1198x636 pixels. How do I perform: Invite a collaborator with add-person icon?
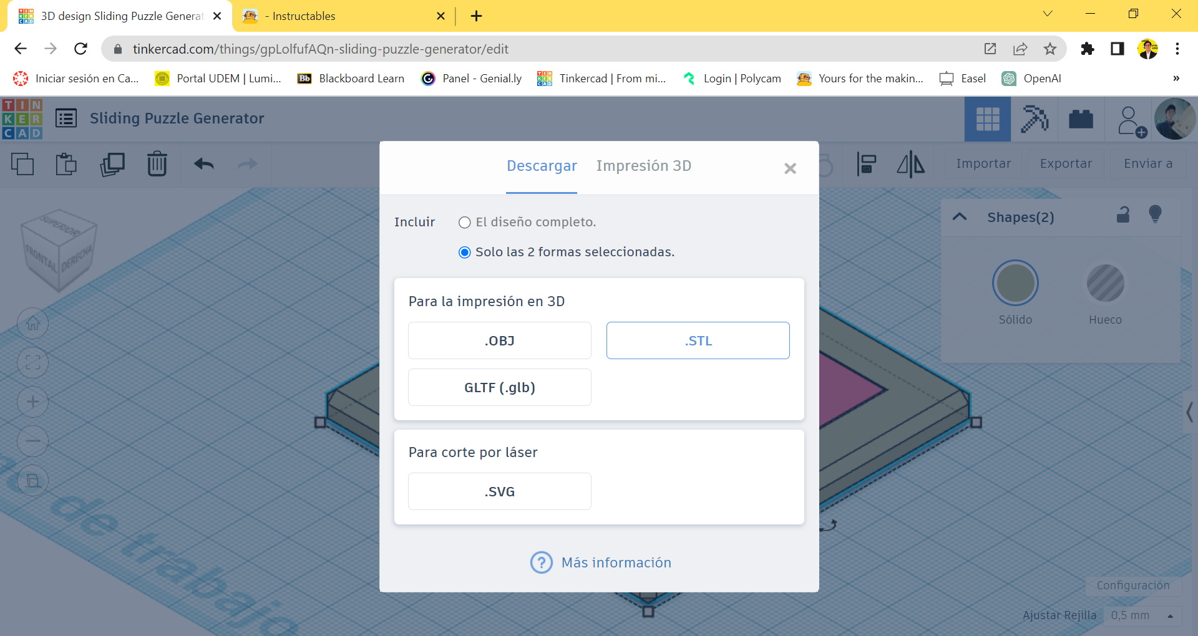[x=1131, y=122]
